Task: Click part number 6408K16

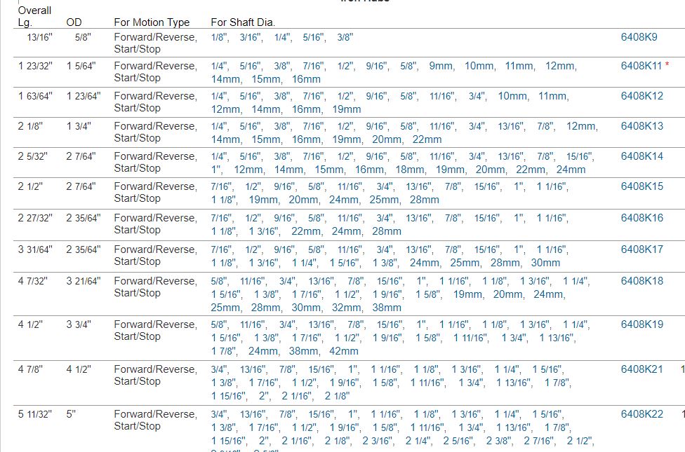Action: coord(641,218)
